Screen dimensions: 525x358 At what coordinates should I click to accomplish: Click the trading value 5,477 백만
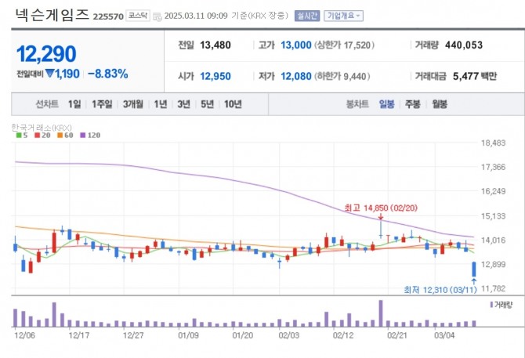click(x=475, y=76)
